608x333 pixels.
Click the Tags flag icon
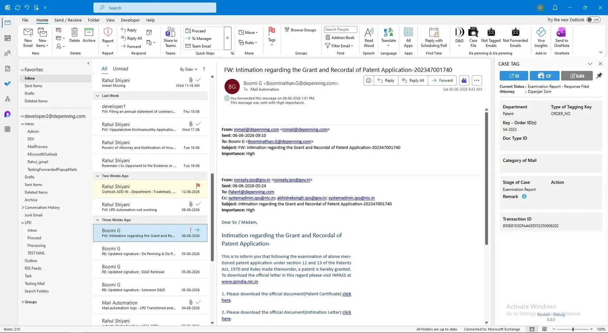[272, 31]
